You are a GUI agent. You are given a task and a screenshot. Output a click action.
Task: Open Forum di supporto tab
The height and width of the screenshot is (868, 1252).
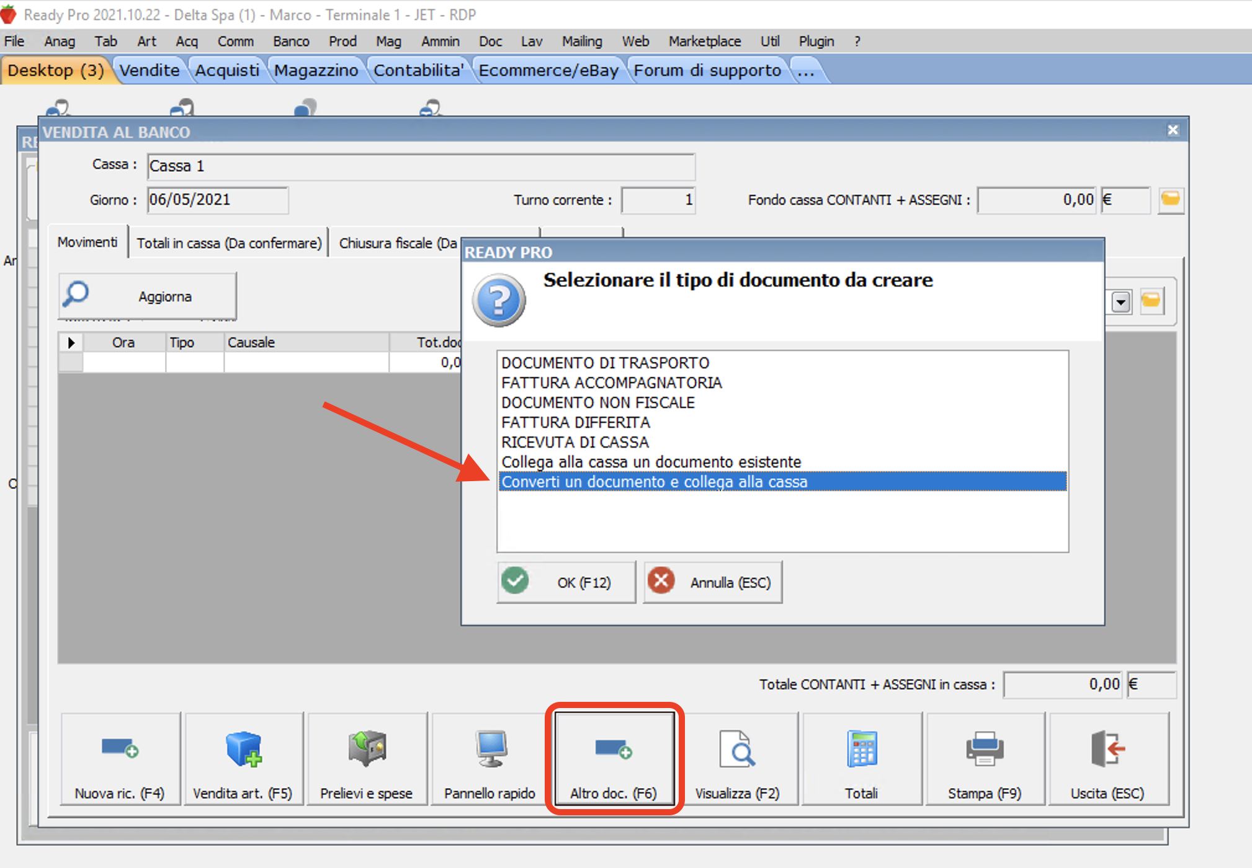coord(707,70)
